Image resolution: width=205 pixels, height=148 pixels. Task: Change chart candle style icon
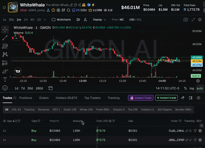click(78, 20)
